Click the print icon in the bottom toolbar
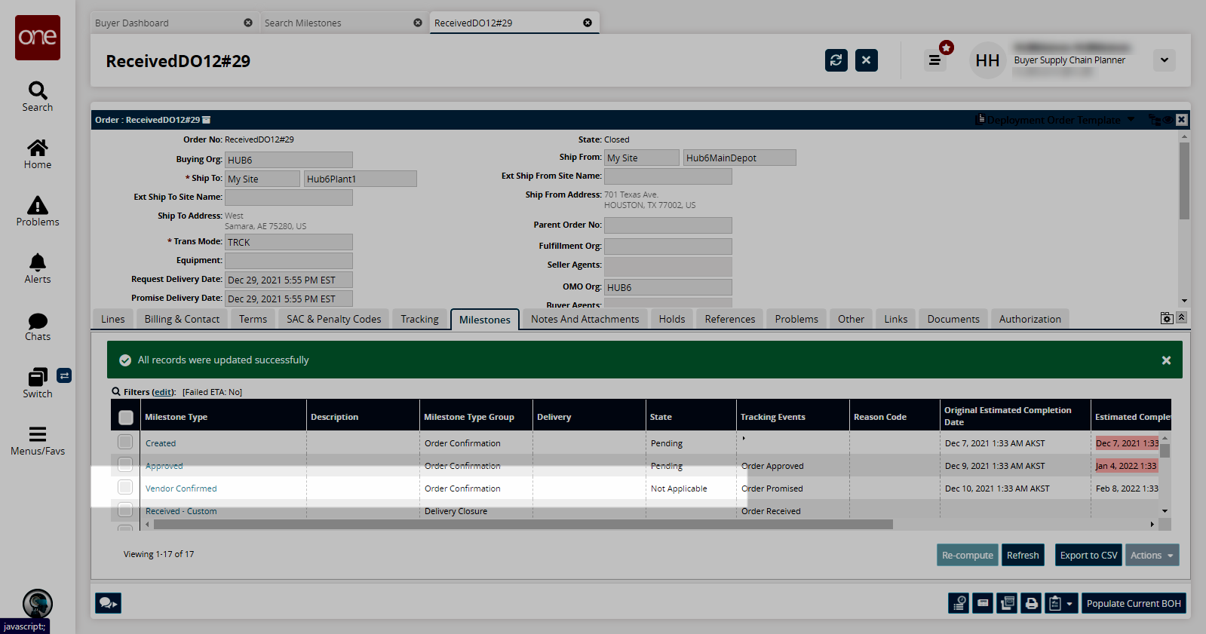 tap(1031, 603)
